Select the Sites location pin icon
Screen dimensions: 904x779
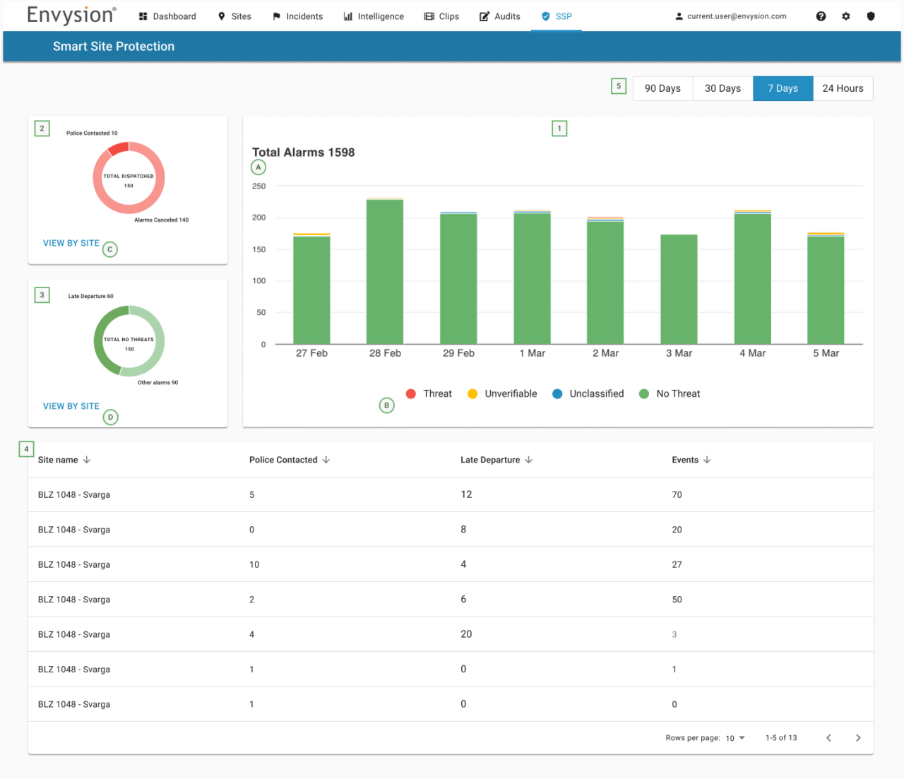tap(222, 16)
